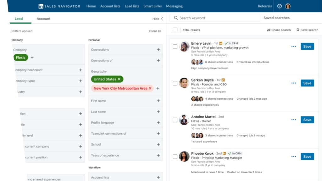Screen dimensions: 322x181
Task: Add another company next to Flexis
Action: click(x=32, y=58)
